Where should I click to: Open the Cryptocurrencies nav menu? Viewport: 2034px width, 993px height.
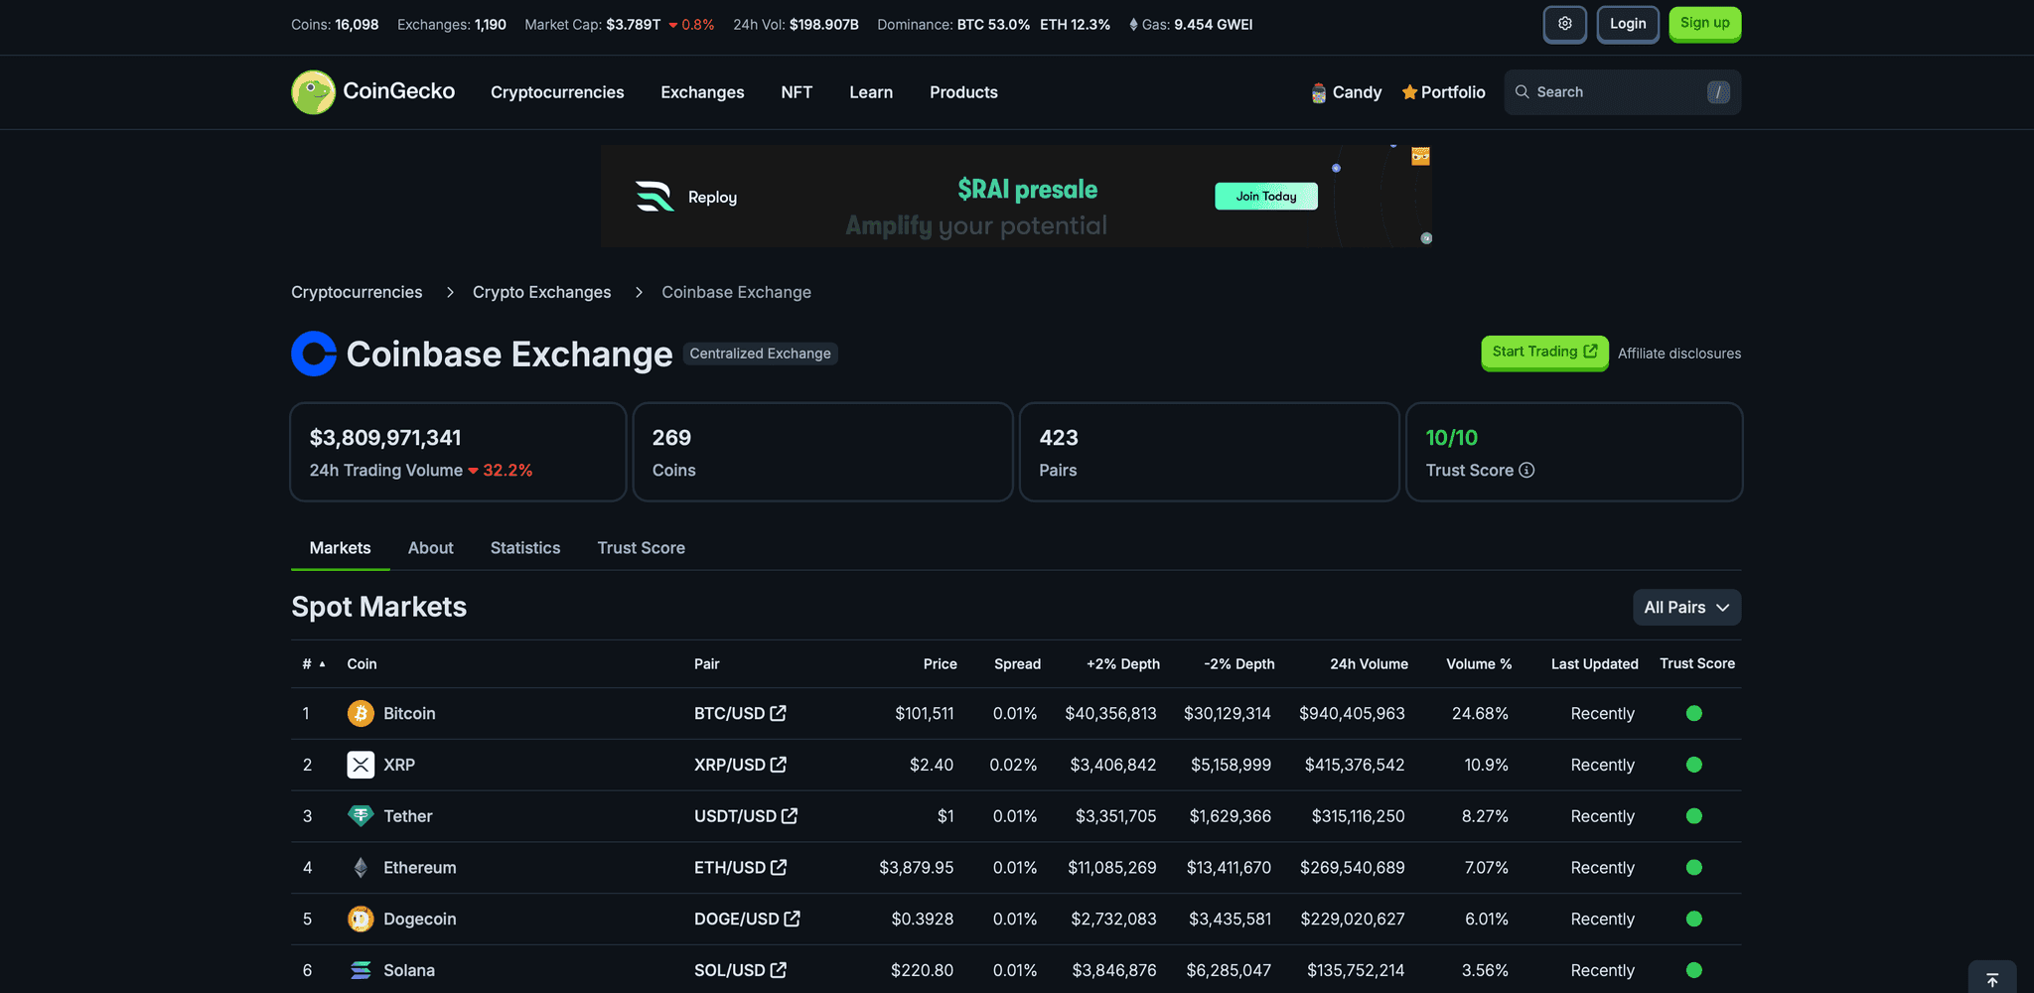(x=557, y=92)
